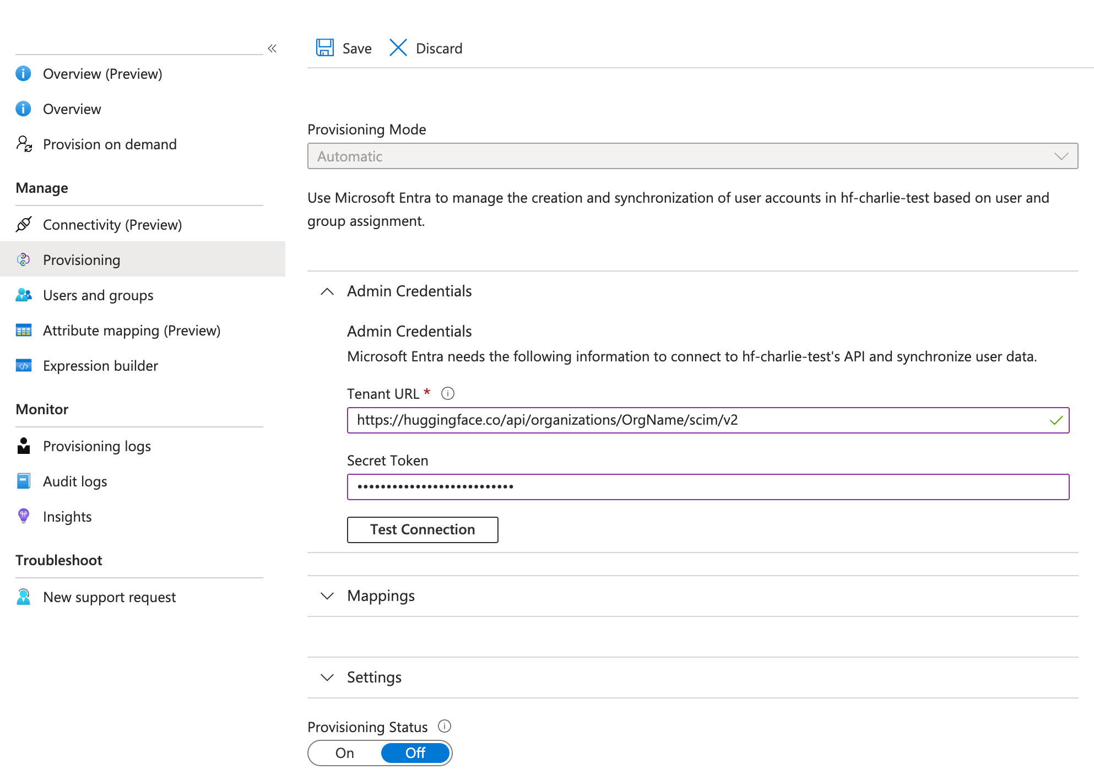This screenshot has width=1094, height=780.
Task: Click the Provision on demand icon
Action: click(x=23, y=144)
